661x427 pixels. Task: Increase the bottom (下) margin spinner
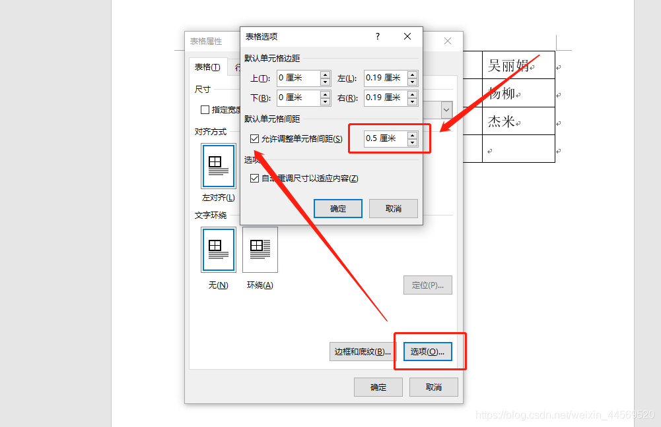(x=325, y=94)
